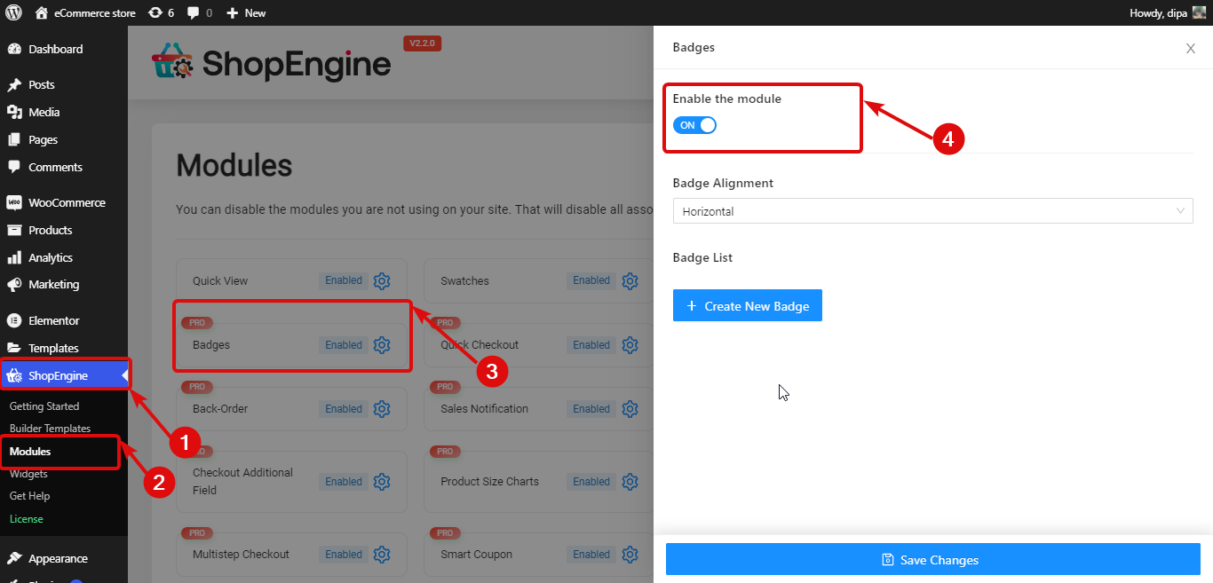
Task: Click the Badge List label
Action: tap(702, 258)
